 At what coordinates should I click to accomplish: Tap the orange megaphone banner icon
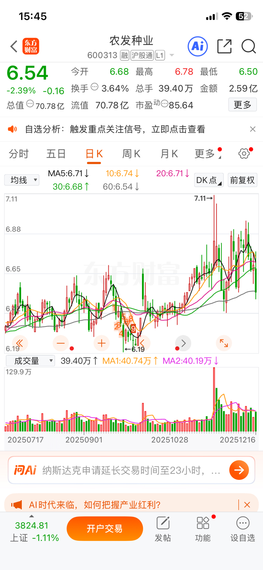tap(16, 505)
